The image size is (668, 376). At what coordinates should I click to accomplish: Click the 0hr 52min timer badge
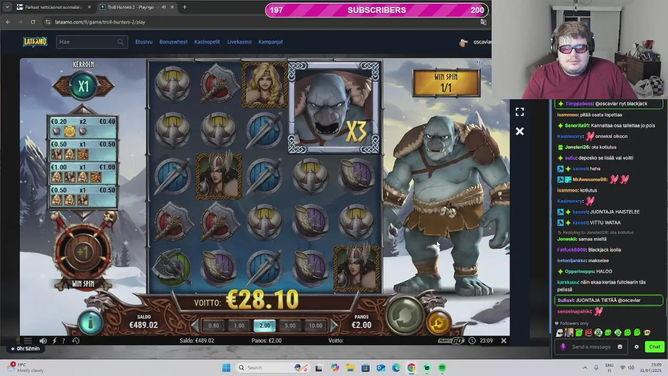pyautogui.click(x=25, y=348)
